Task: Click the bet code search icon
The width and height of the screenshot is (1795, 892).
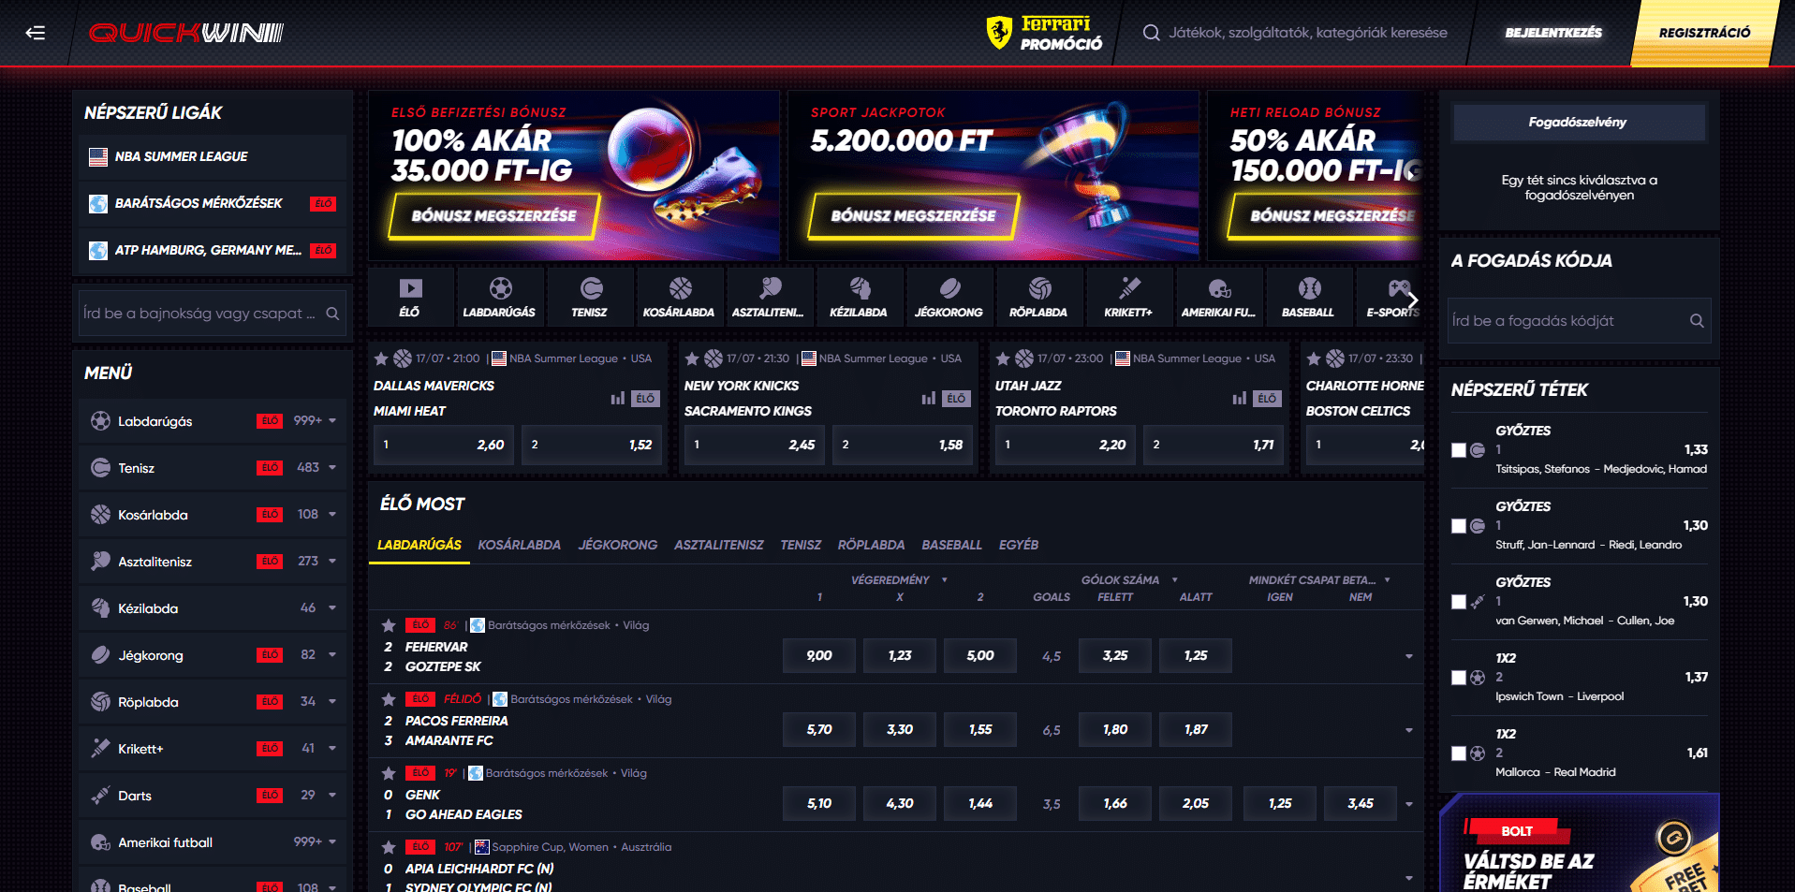Action: (1697, 321)
